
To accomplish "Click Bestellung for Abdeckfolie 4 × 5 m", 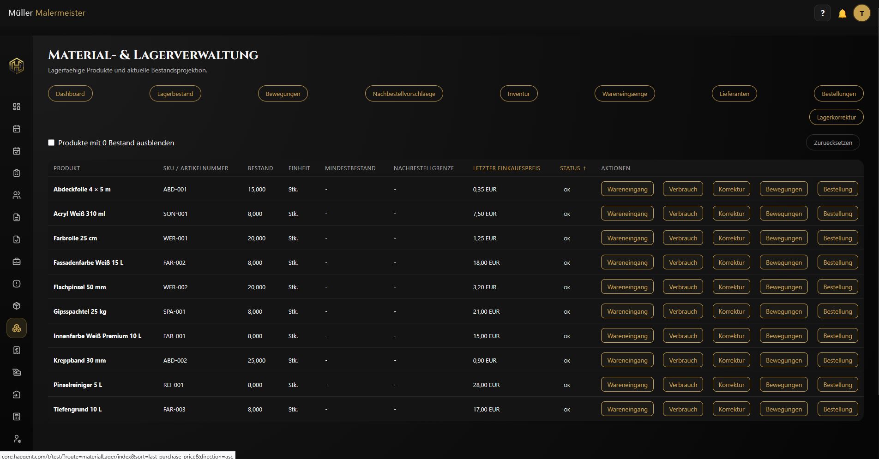I will [838, 189].
